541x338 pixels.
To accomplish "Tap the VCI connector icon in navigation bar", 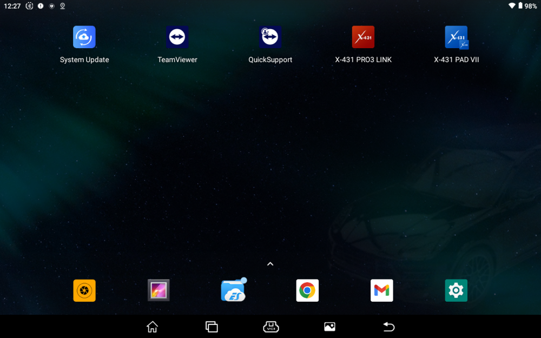I will click(270, 327).
